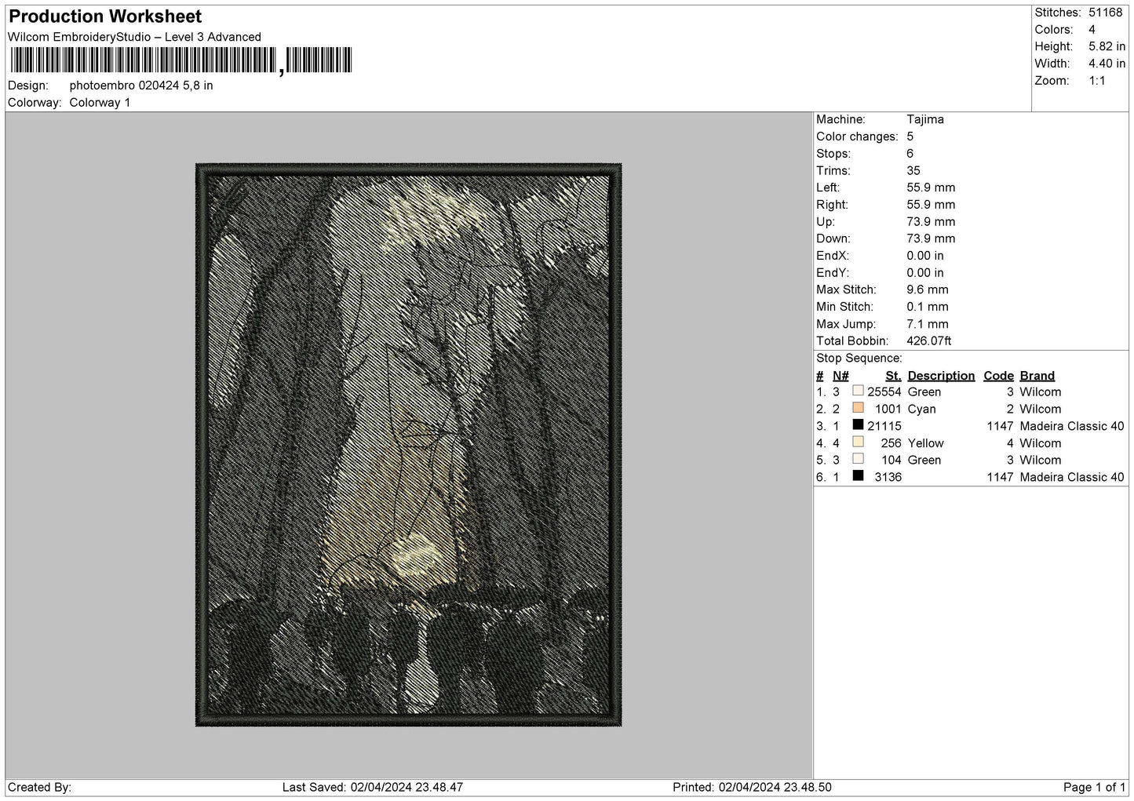
Task: Click the Width value 4.40 in
Action: (x=1107, y=64)
